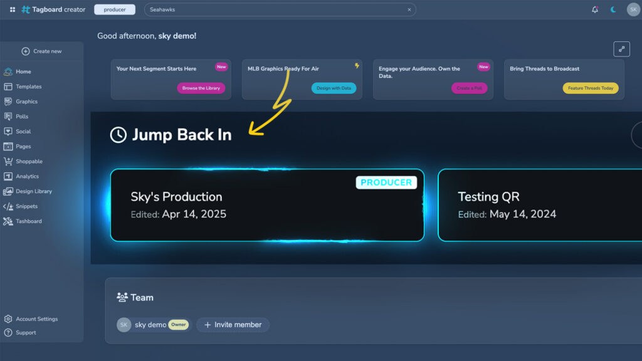Open Polls menu label
642x361 pixels.
click(x=22, y=117)
